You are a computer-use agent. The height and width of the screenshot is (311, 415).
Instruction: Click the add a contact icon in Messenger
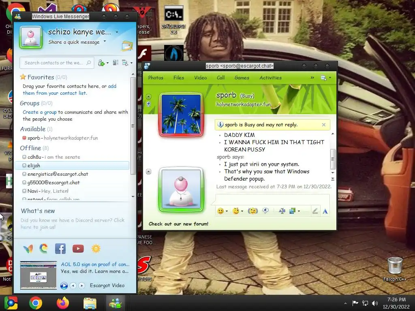pos(101,63)
